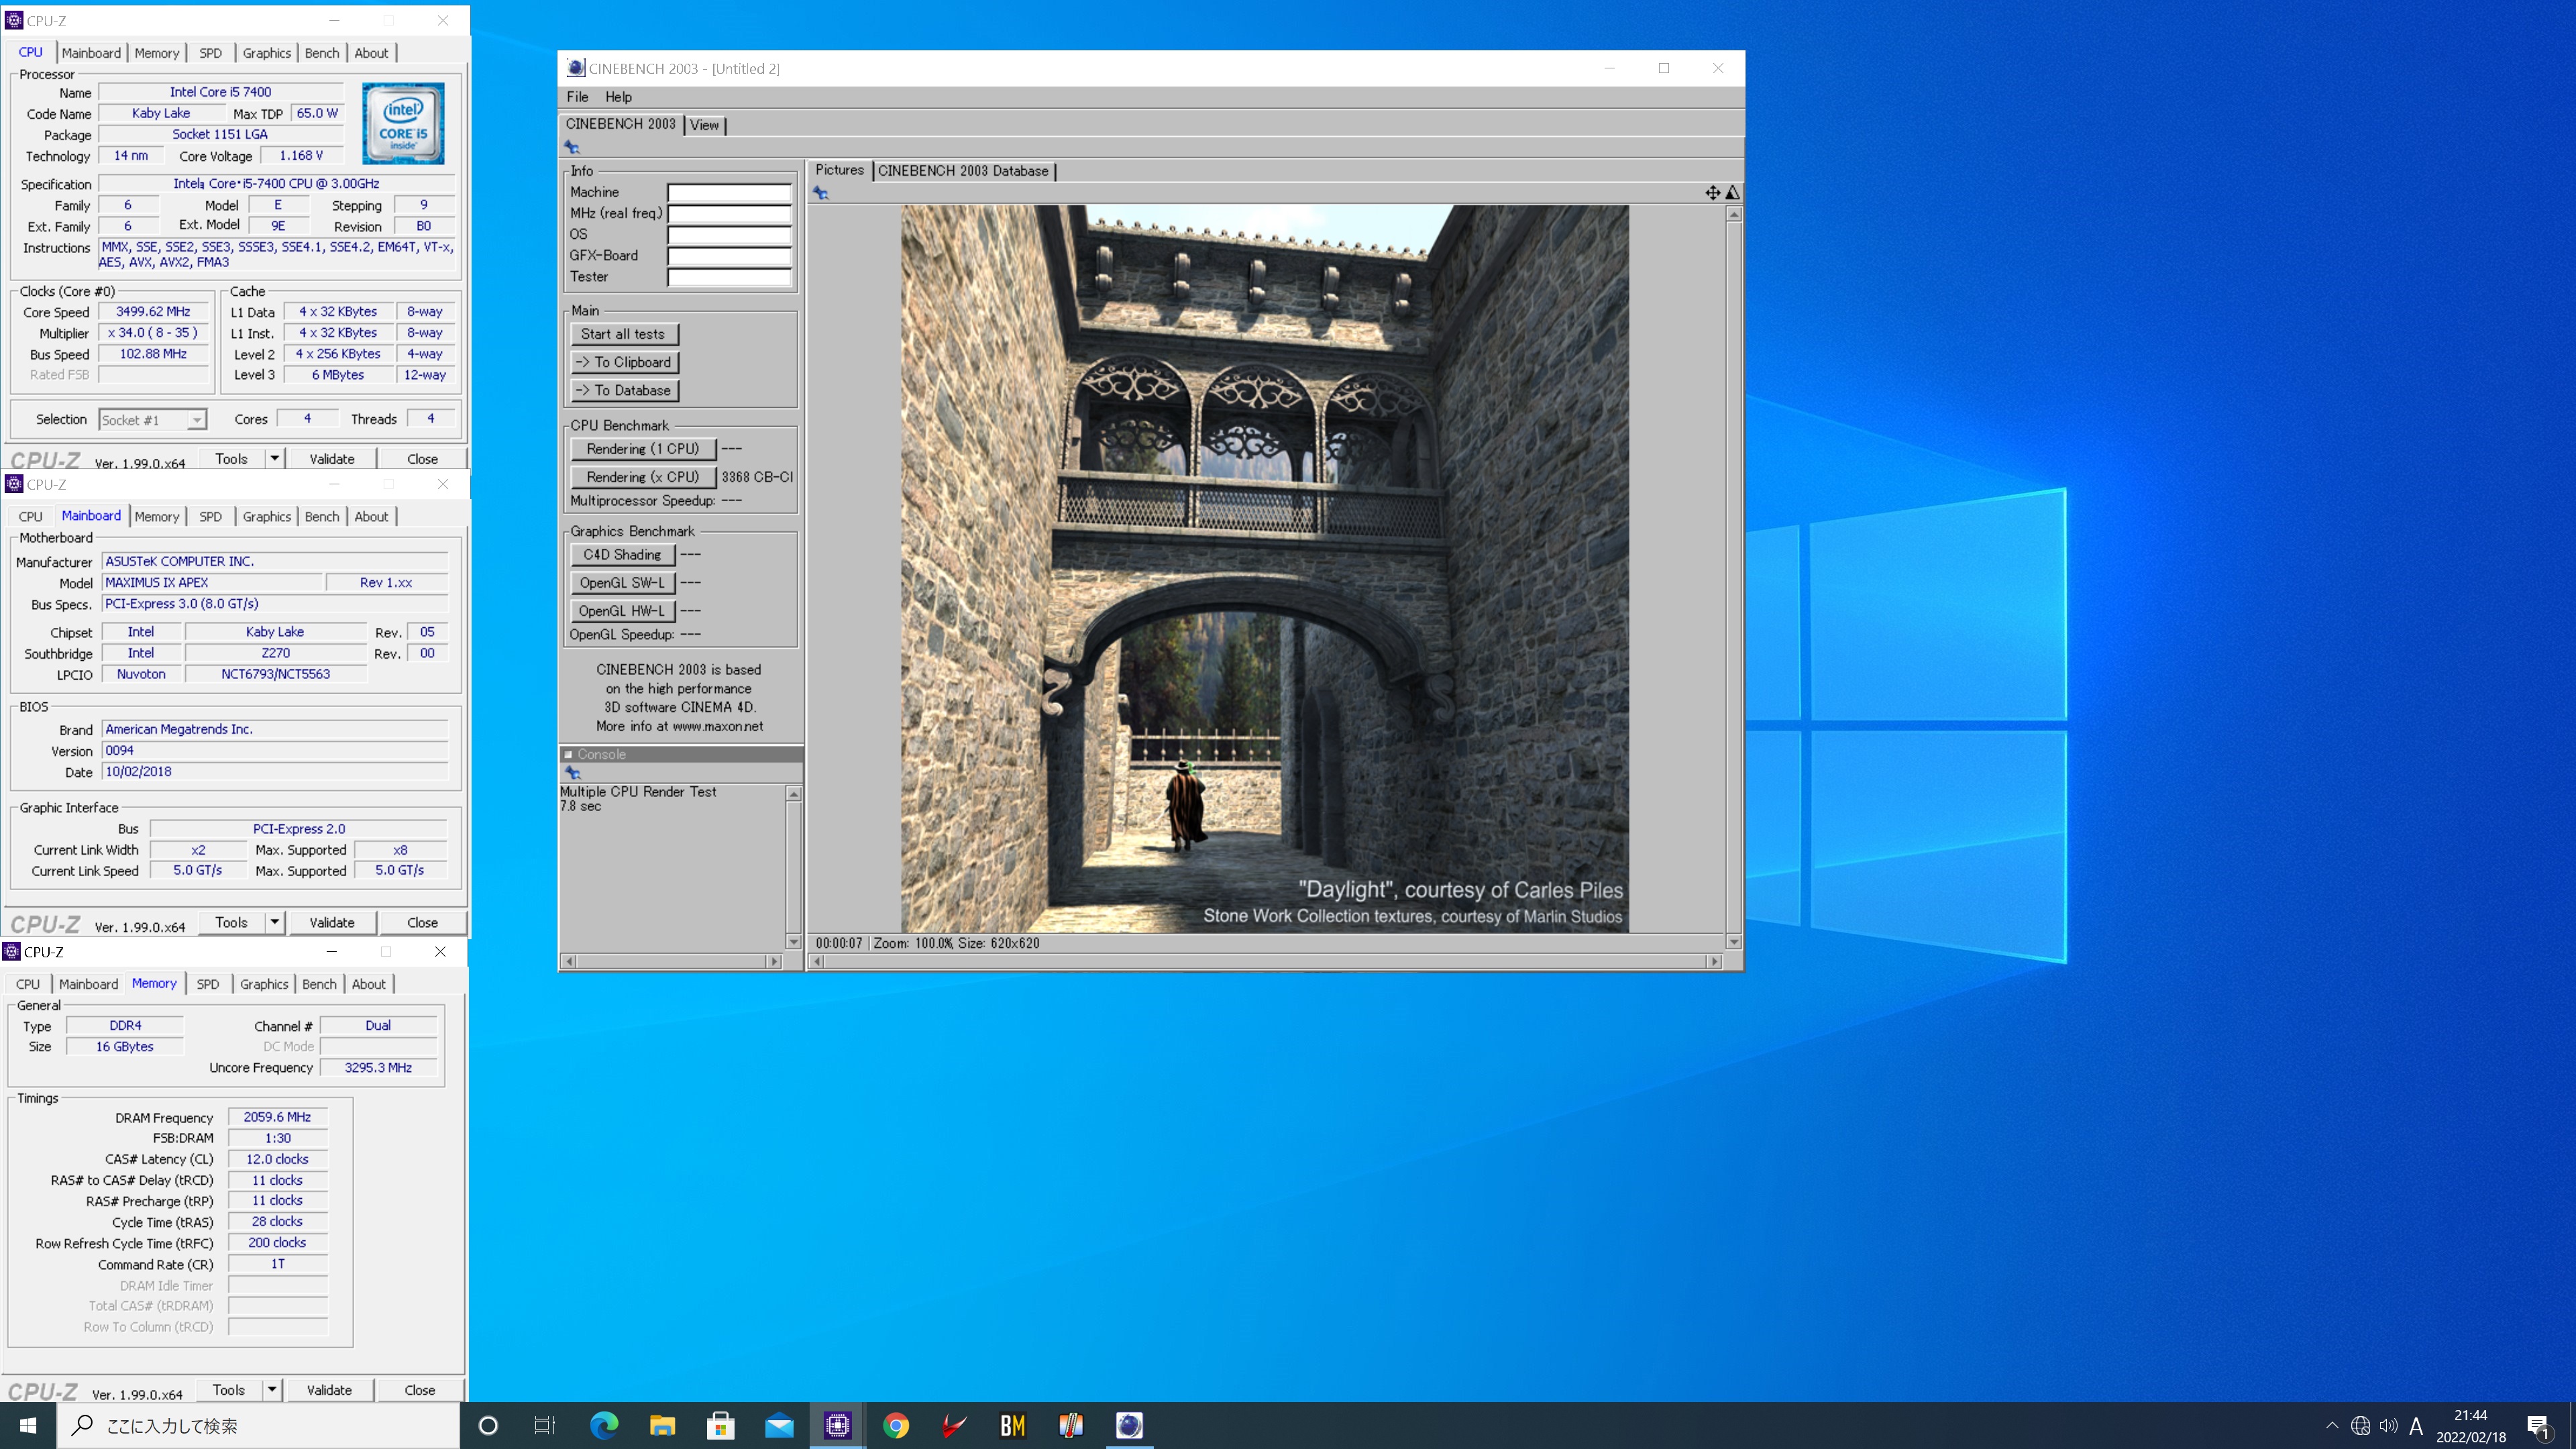Click the pin icon below CINEBENCH 2003 tab

click(572, 147)
